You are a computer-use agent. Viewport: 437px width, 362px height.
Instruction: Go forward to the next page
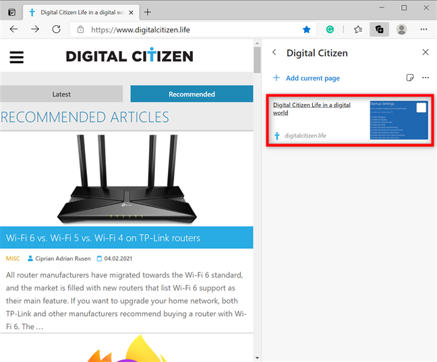click(35, 29)
